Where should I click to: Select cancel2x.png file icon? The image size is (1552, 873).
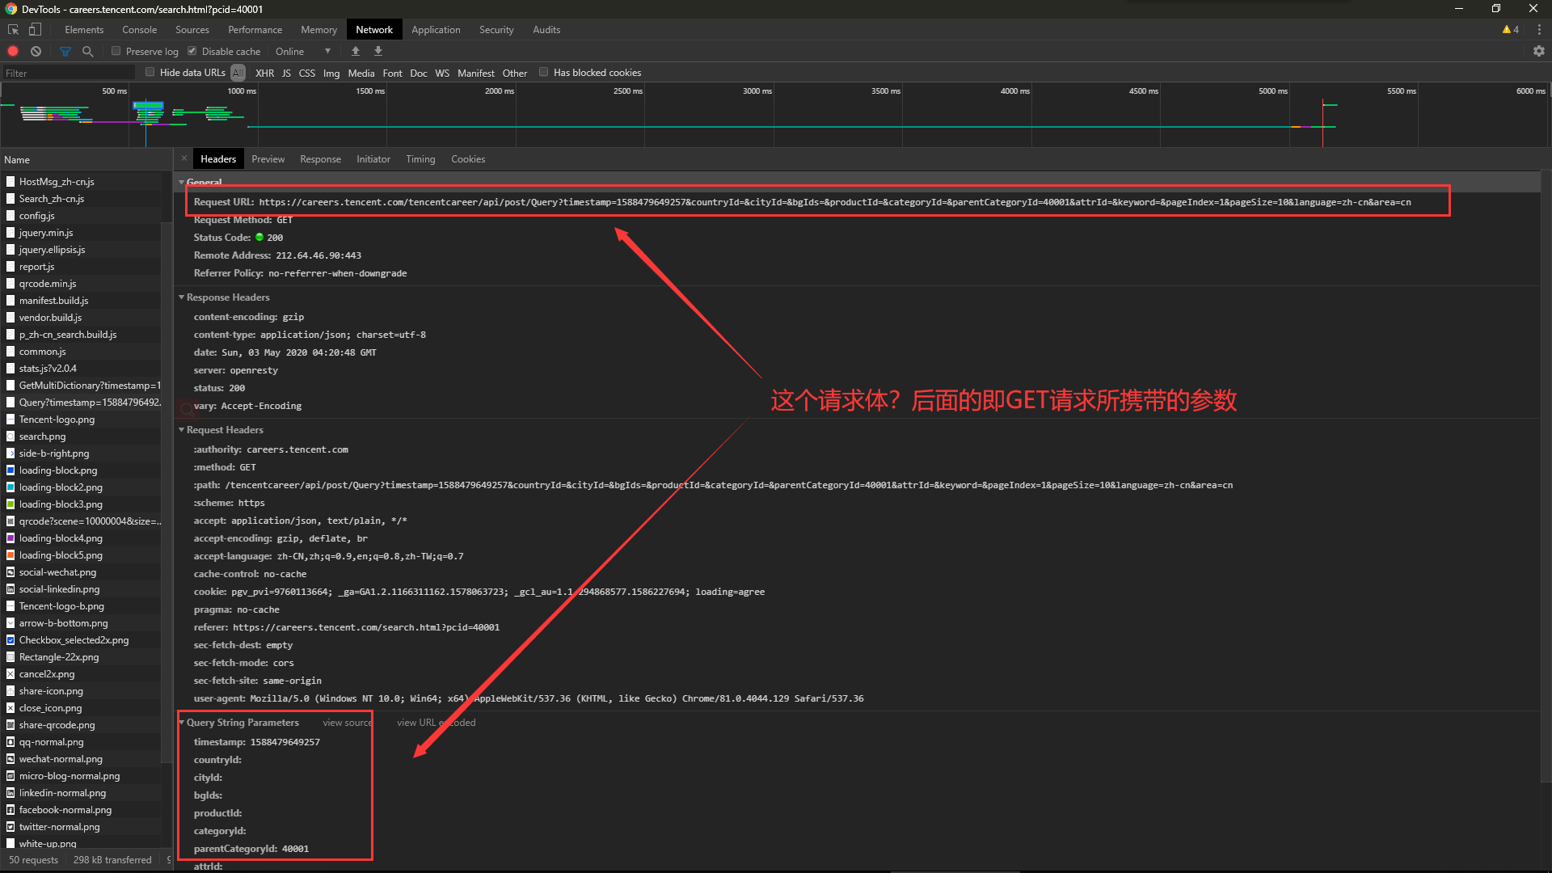(x=11, y=674)
